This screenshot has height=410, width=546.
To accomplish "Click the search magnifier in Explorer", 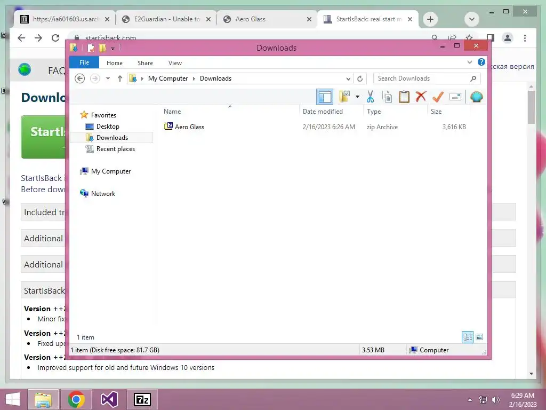I will click(x=473, y=78).
